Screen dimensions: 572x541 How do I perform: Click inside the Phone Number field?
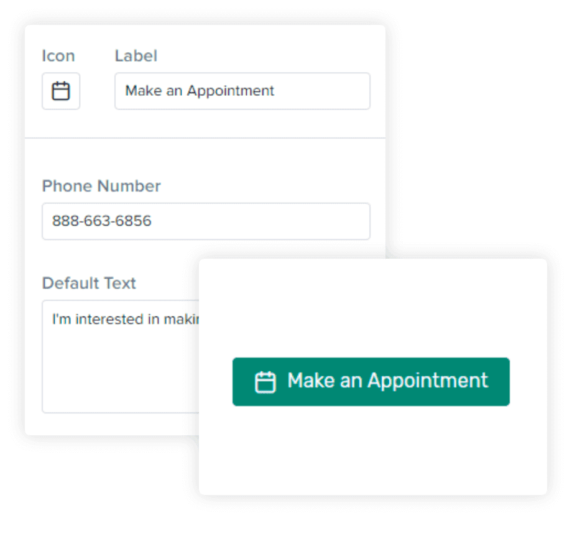[x=205, y=221]
